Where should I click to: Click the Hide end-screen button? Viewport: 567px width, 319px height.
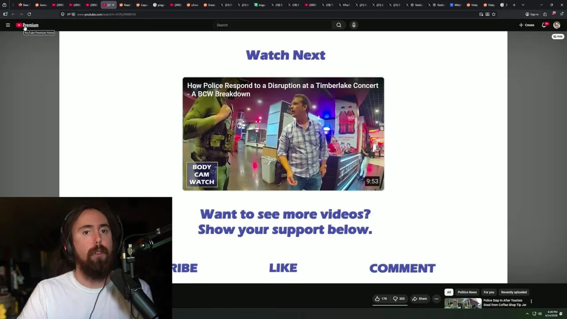click(557, 36)
